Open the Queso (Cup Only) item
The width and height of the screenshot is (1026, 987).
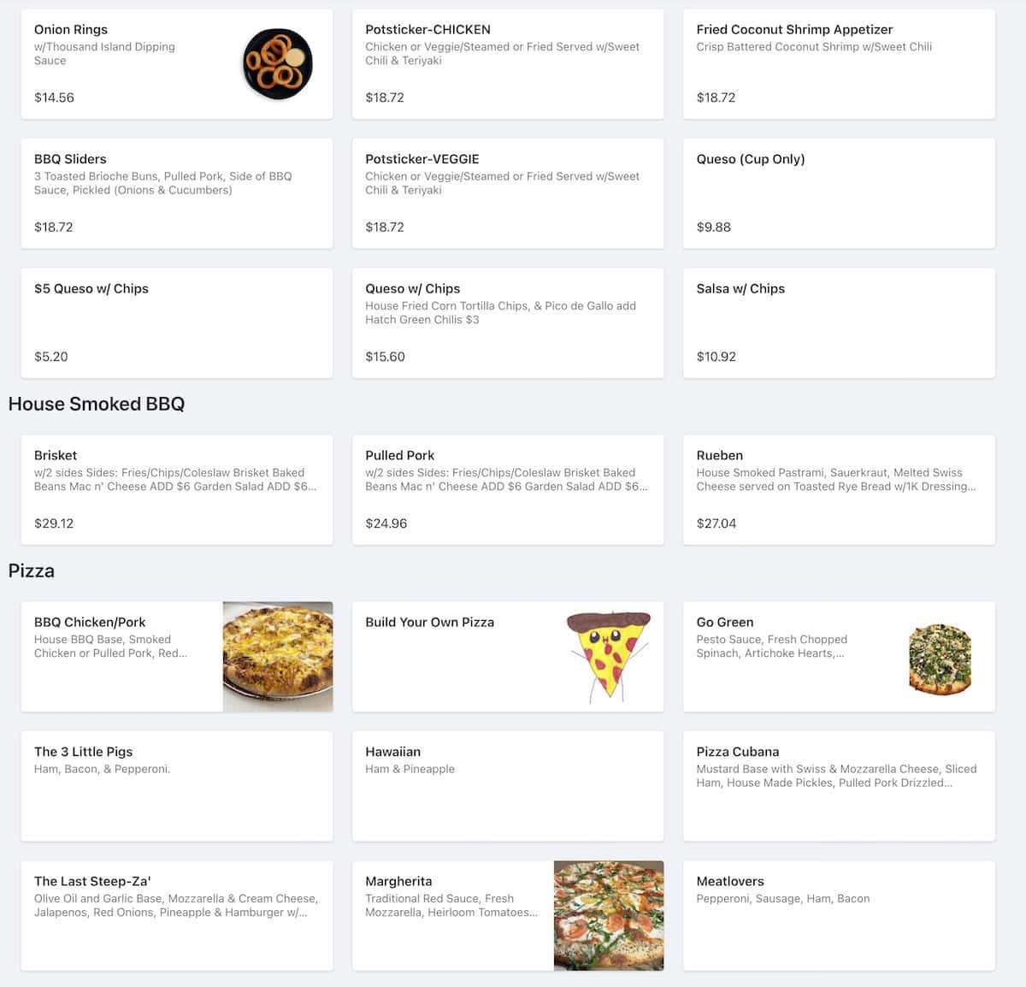(x=839, y=192)
